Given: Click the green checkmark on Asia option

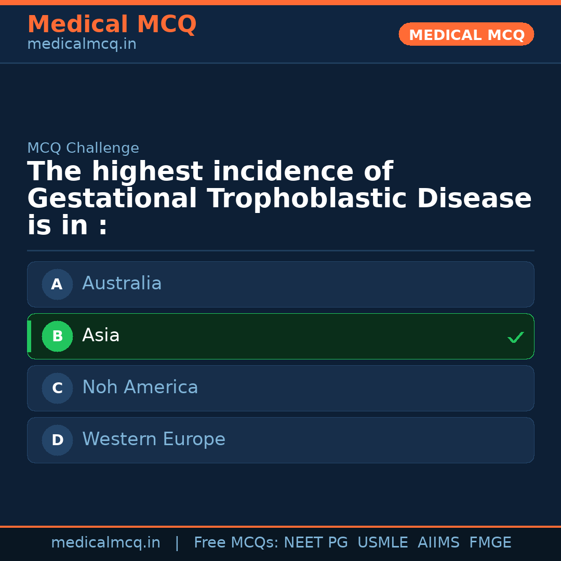Looking at the screenshot, I should click(x=515, y=338).
